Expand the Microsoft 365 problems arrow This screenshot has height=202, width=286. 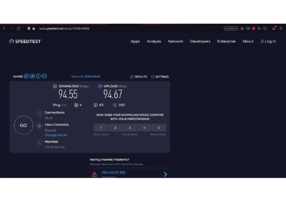[x=165, y=174]
